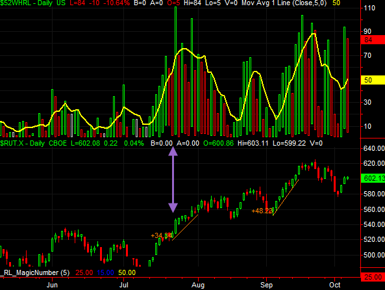Click the yellow 50.00 MagicNumber value

[x=127, y=272]
